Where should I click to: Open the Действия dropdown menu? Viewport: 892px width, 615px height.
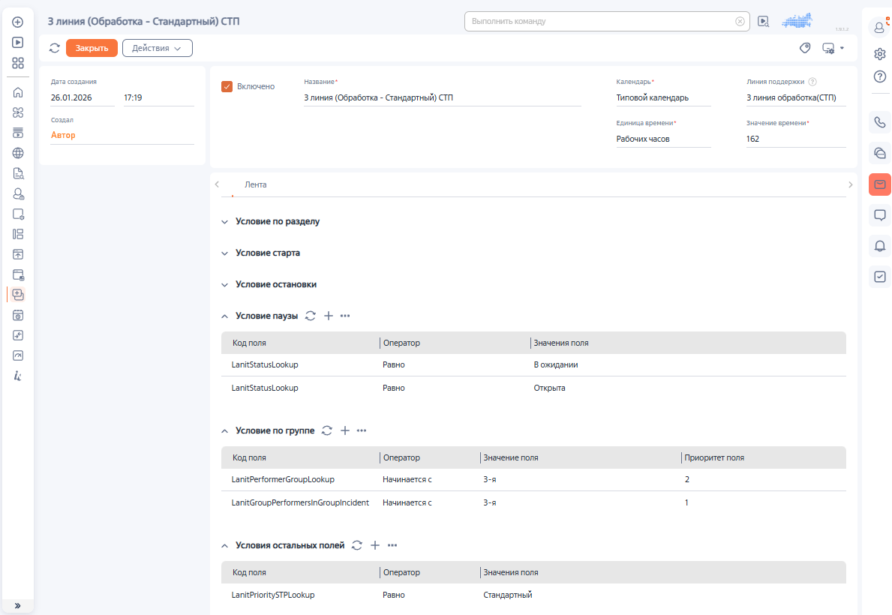click(157, 48)
